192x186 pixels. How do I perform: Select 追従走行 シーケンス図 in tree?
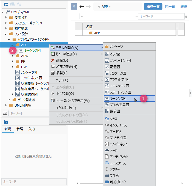point(32,89)
